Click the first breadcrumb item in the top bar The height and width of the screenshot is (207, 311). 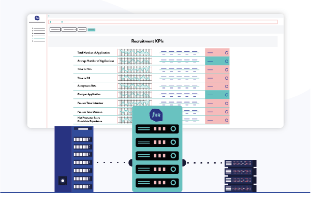54,22
